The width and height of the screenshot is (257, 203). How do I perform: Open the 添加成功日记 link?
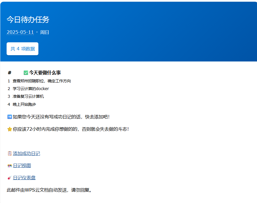26,154
